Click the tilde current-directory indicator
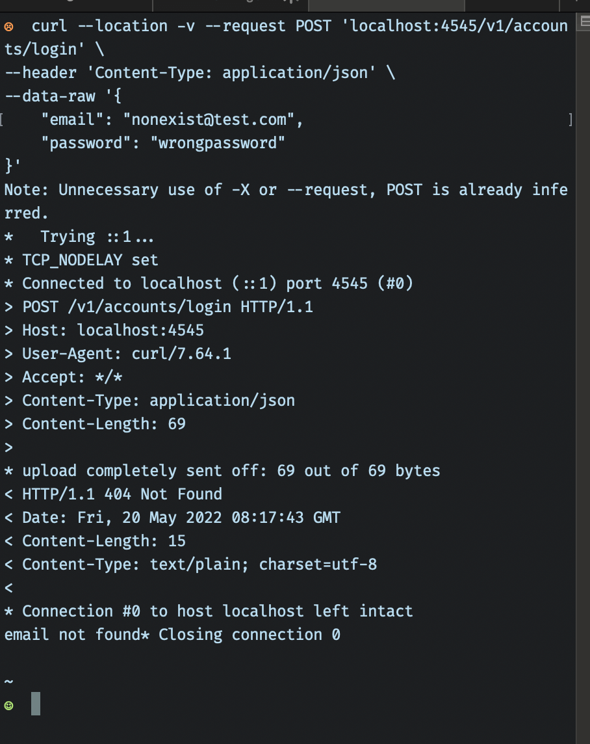 [x=8, y=682]
